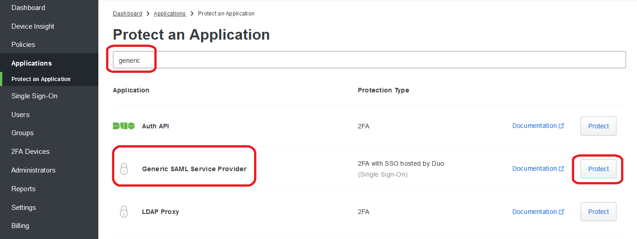Click the lock icon for Generic SAML Service Provider
Image resolution: width=637 pixels, height=239 pixels.
point(123,169)
